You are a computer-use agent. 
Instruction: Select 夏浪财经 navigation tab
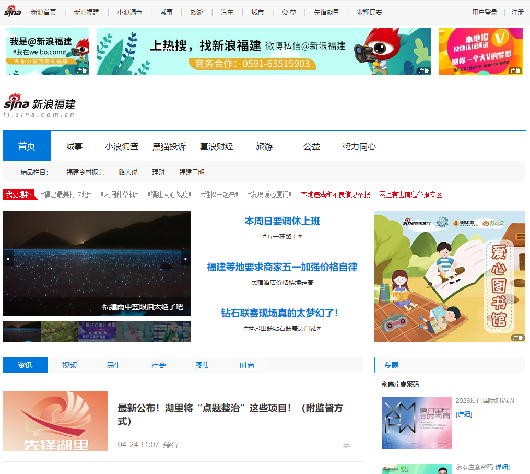click(217, 146)
